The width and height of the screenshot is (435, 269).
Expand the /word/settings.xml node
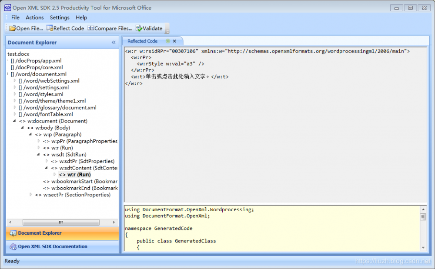pos(15,87)
